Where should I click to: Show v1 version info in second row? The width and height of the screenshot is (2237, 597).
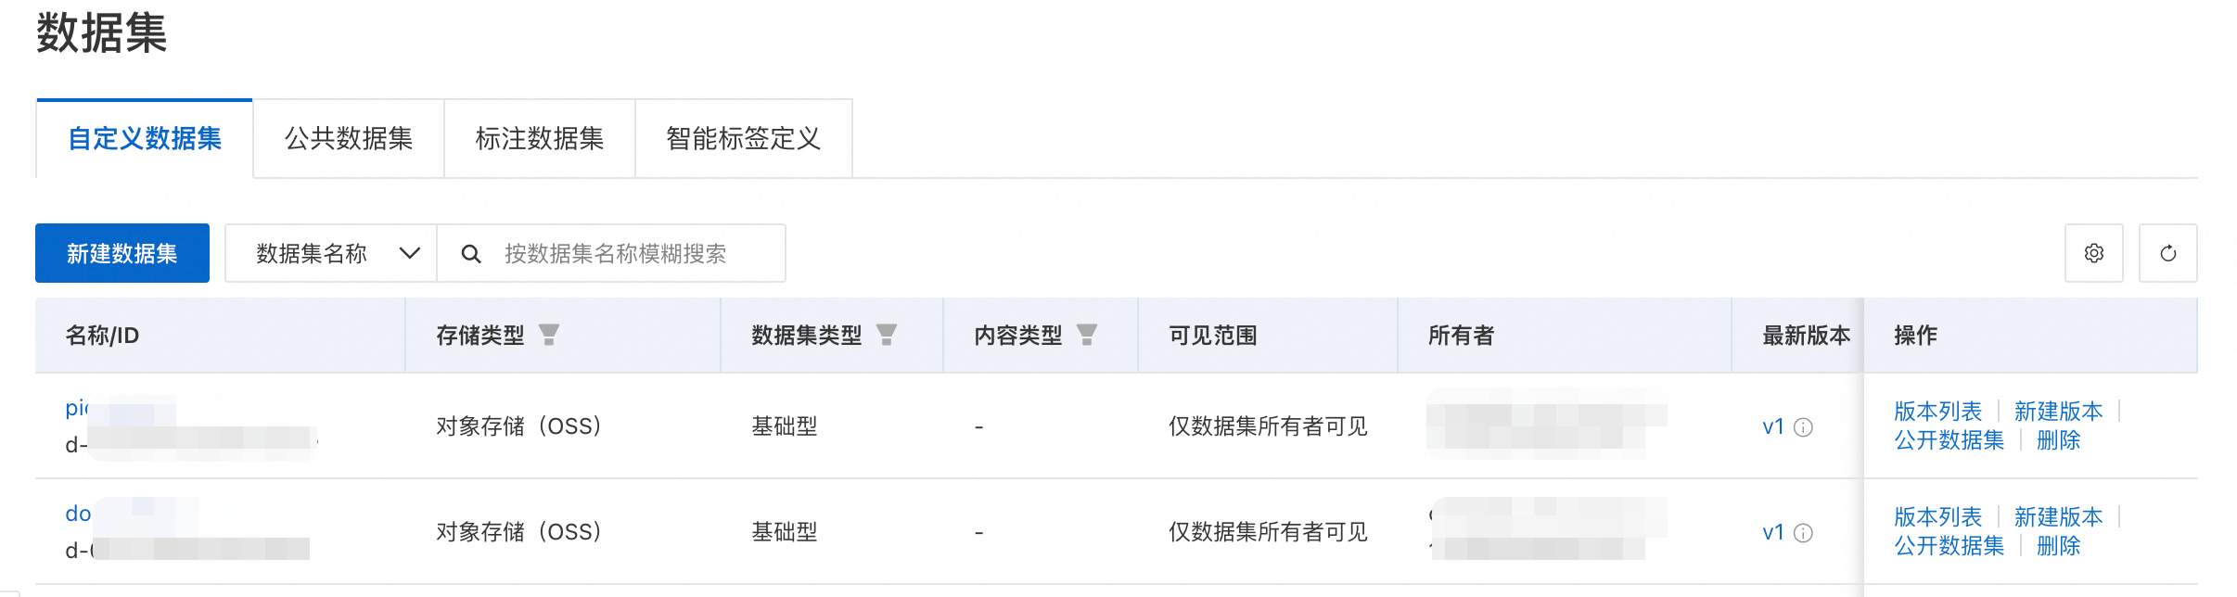coord(1803,533)
